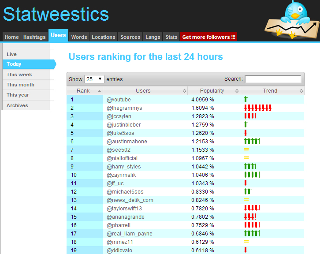This screenshot has width=320, height=254.
Task: Click the 0.6118 % popularity value
Action: point(203,250)
